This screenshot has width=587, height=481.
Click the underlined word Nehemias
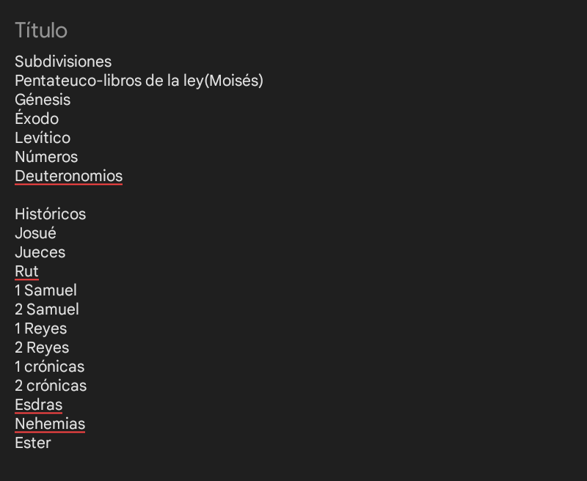click(x=50, y=424)
